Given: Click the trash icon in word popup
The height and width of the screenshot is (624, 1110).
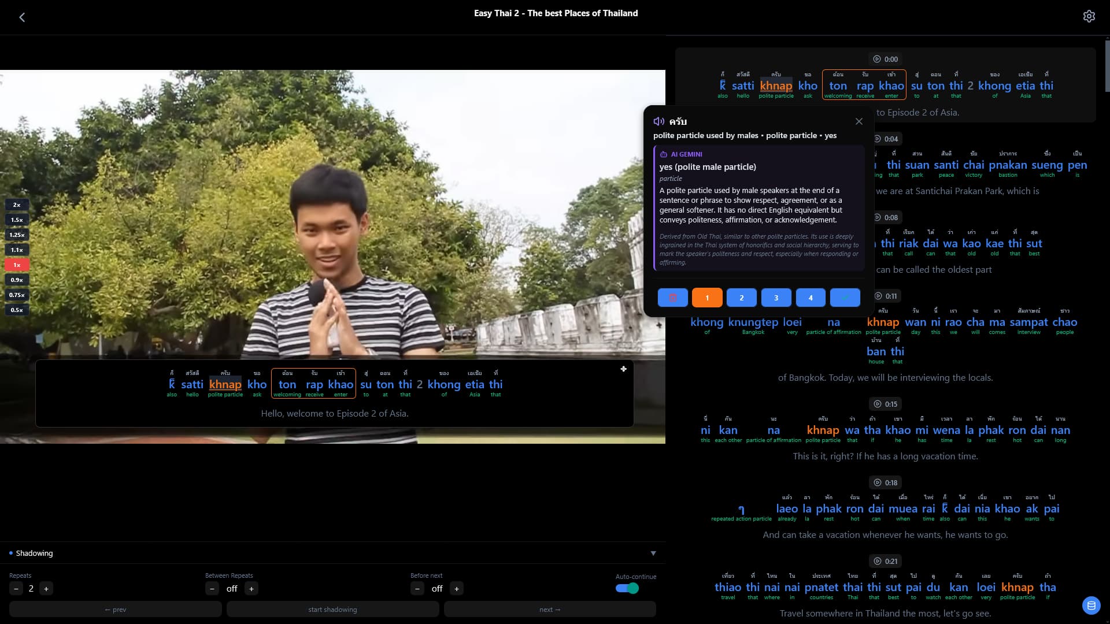Looking at the screenshot, I should [672, 298].
